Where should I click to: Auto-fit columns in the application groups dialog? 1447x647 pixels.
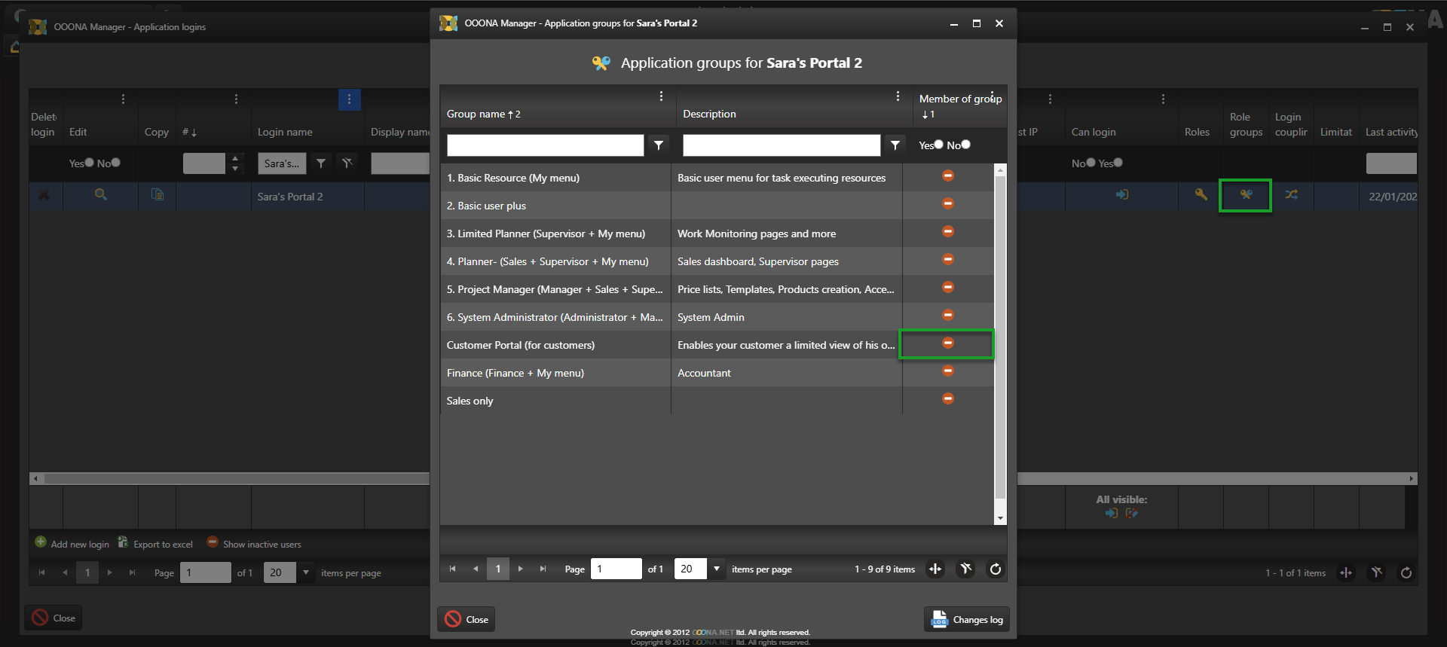[x=935, y=569]
